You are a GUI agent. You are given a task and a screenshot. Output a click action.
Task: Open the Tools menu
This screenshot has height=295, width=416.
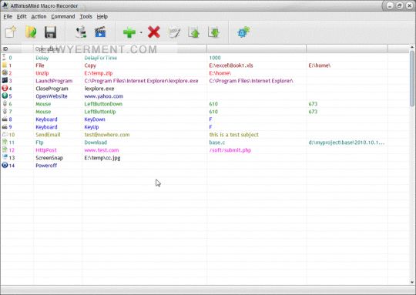pos(86,16)
